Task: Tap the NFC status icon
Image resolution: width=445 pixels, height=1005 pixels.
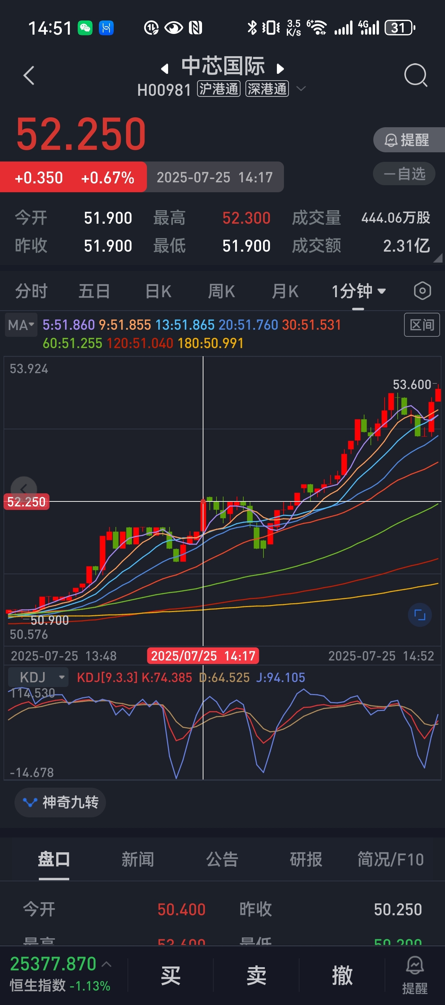Action: click(195, 28)
